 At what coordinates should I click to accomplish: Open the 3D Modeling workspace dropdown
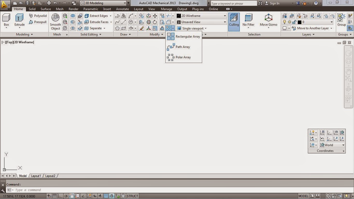coord(103,3)
